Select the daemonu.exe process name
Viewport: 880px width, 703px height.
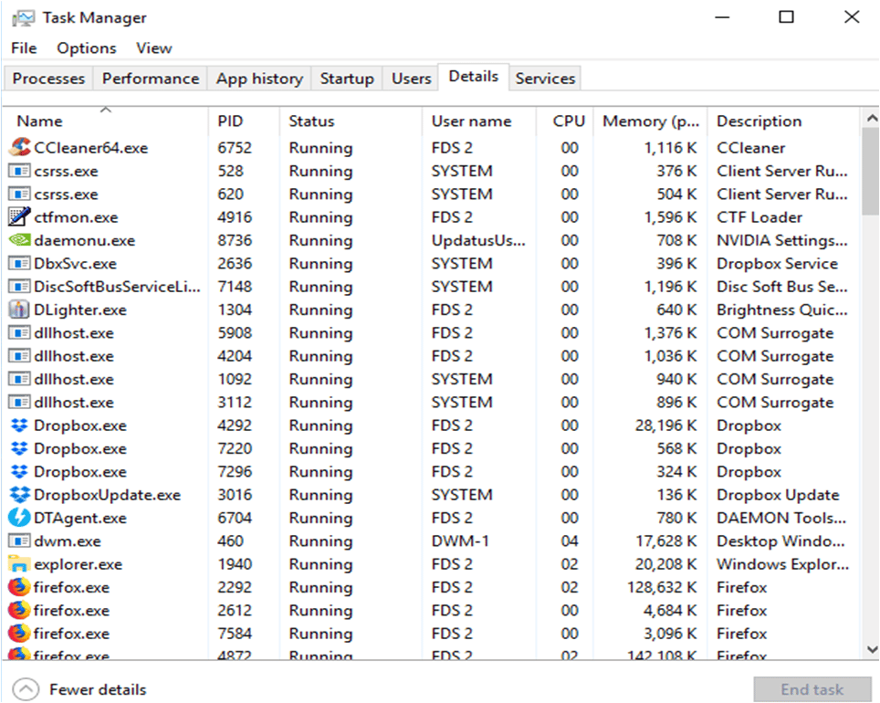coord(84,240)
